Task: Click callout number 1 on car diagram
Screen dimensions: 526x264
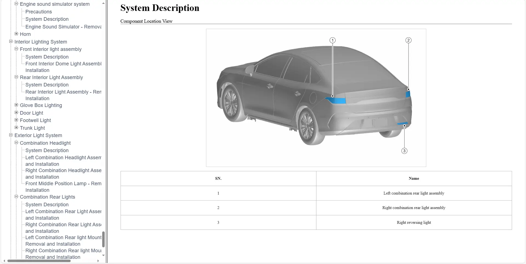Action: (332, 40)
